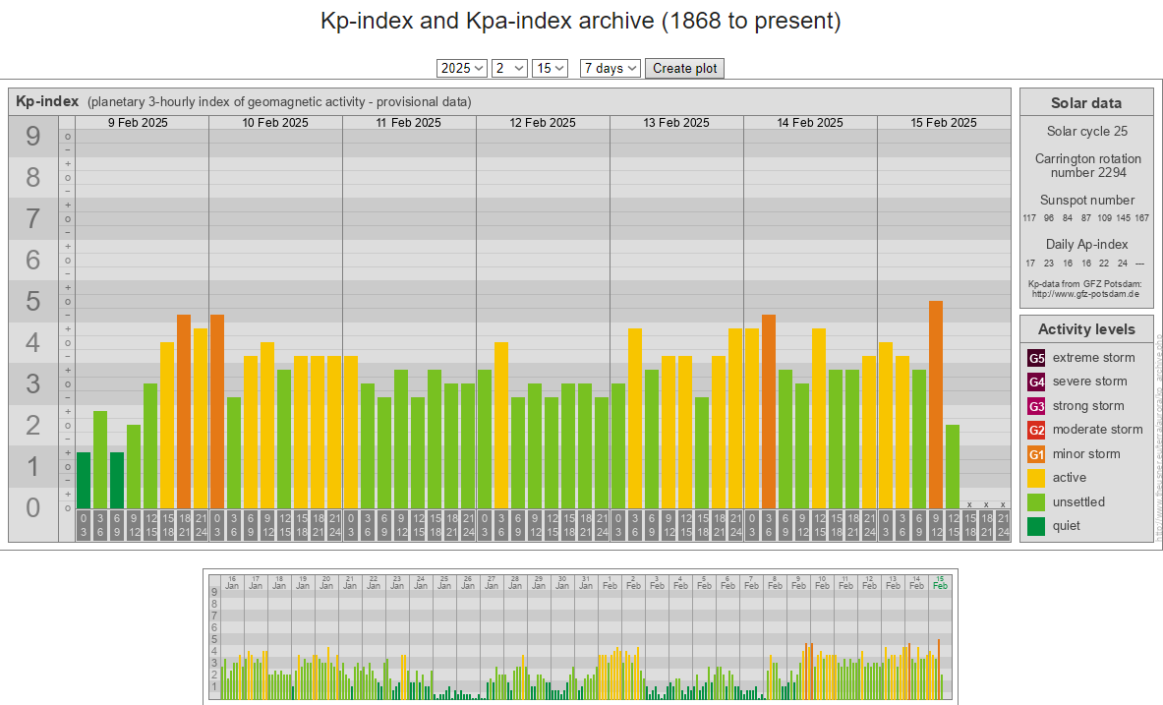Click the light green unsettled legend square
Image resolution: width=1163 pixels, height=705 pixels.
pos(1036,502)
